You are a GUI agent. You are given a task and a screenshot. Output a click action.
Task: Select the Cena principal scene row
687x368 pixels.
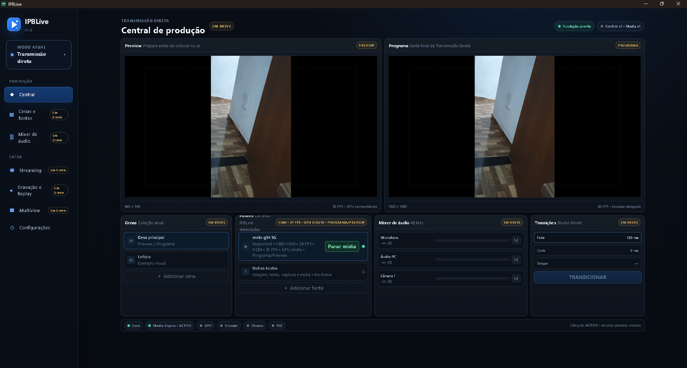(x=176, y=241)
